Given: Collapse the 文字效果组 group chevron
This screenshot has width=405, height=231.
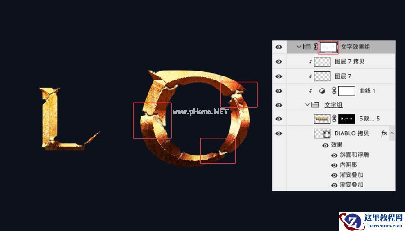Looking at the screenshot, I should point(299,47).
